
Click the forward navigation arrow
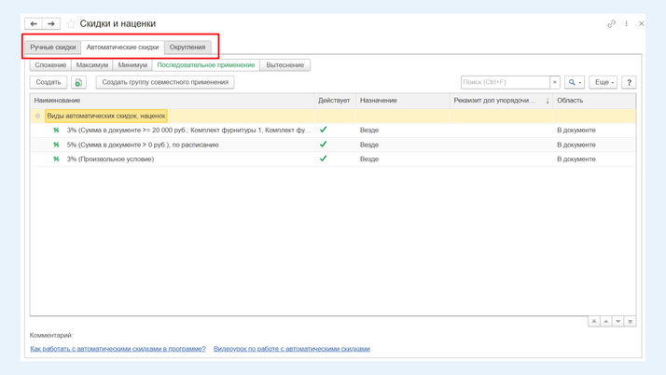[x=51, y=23]
